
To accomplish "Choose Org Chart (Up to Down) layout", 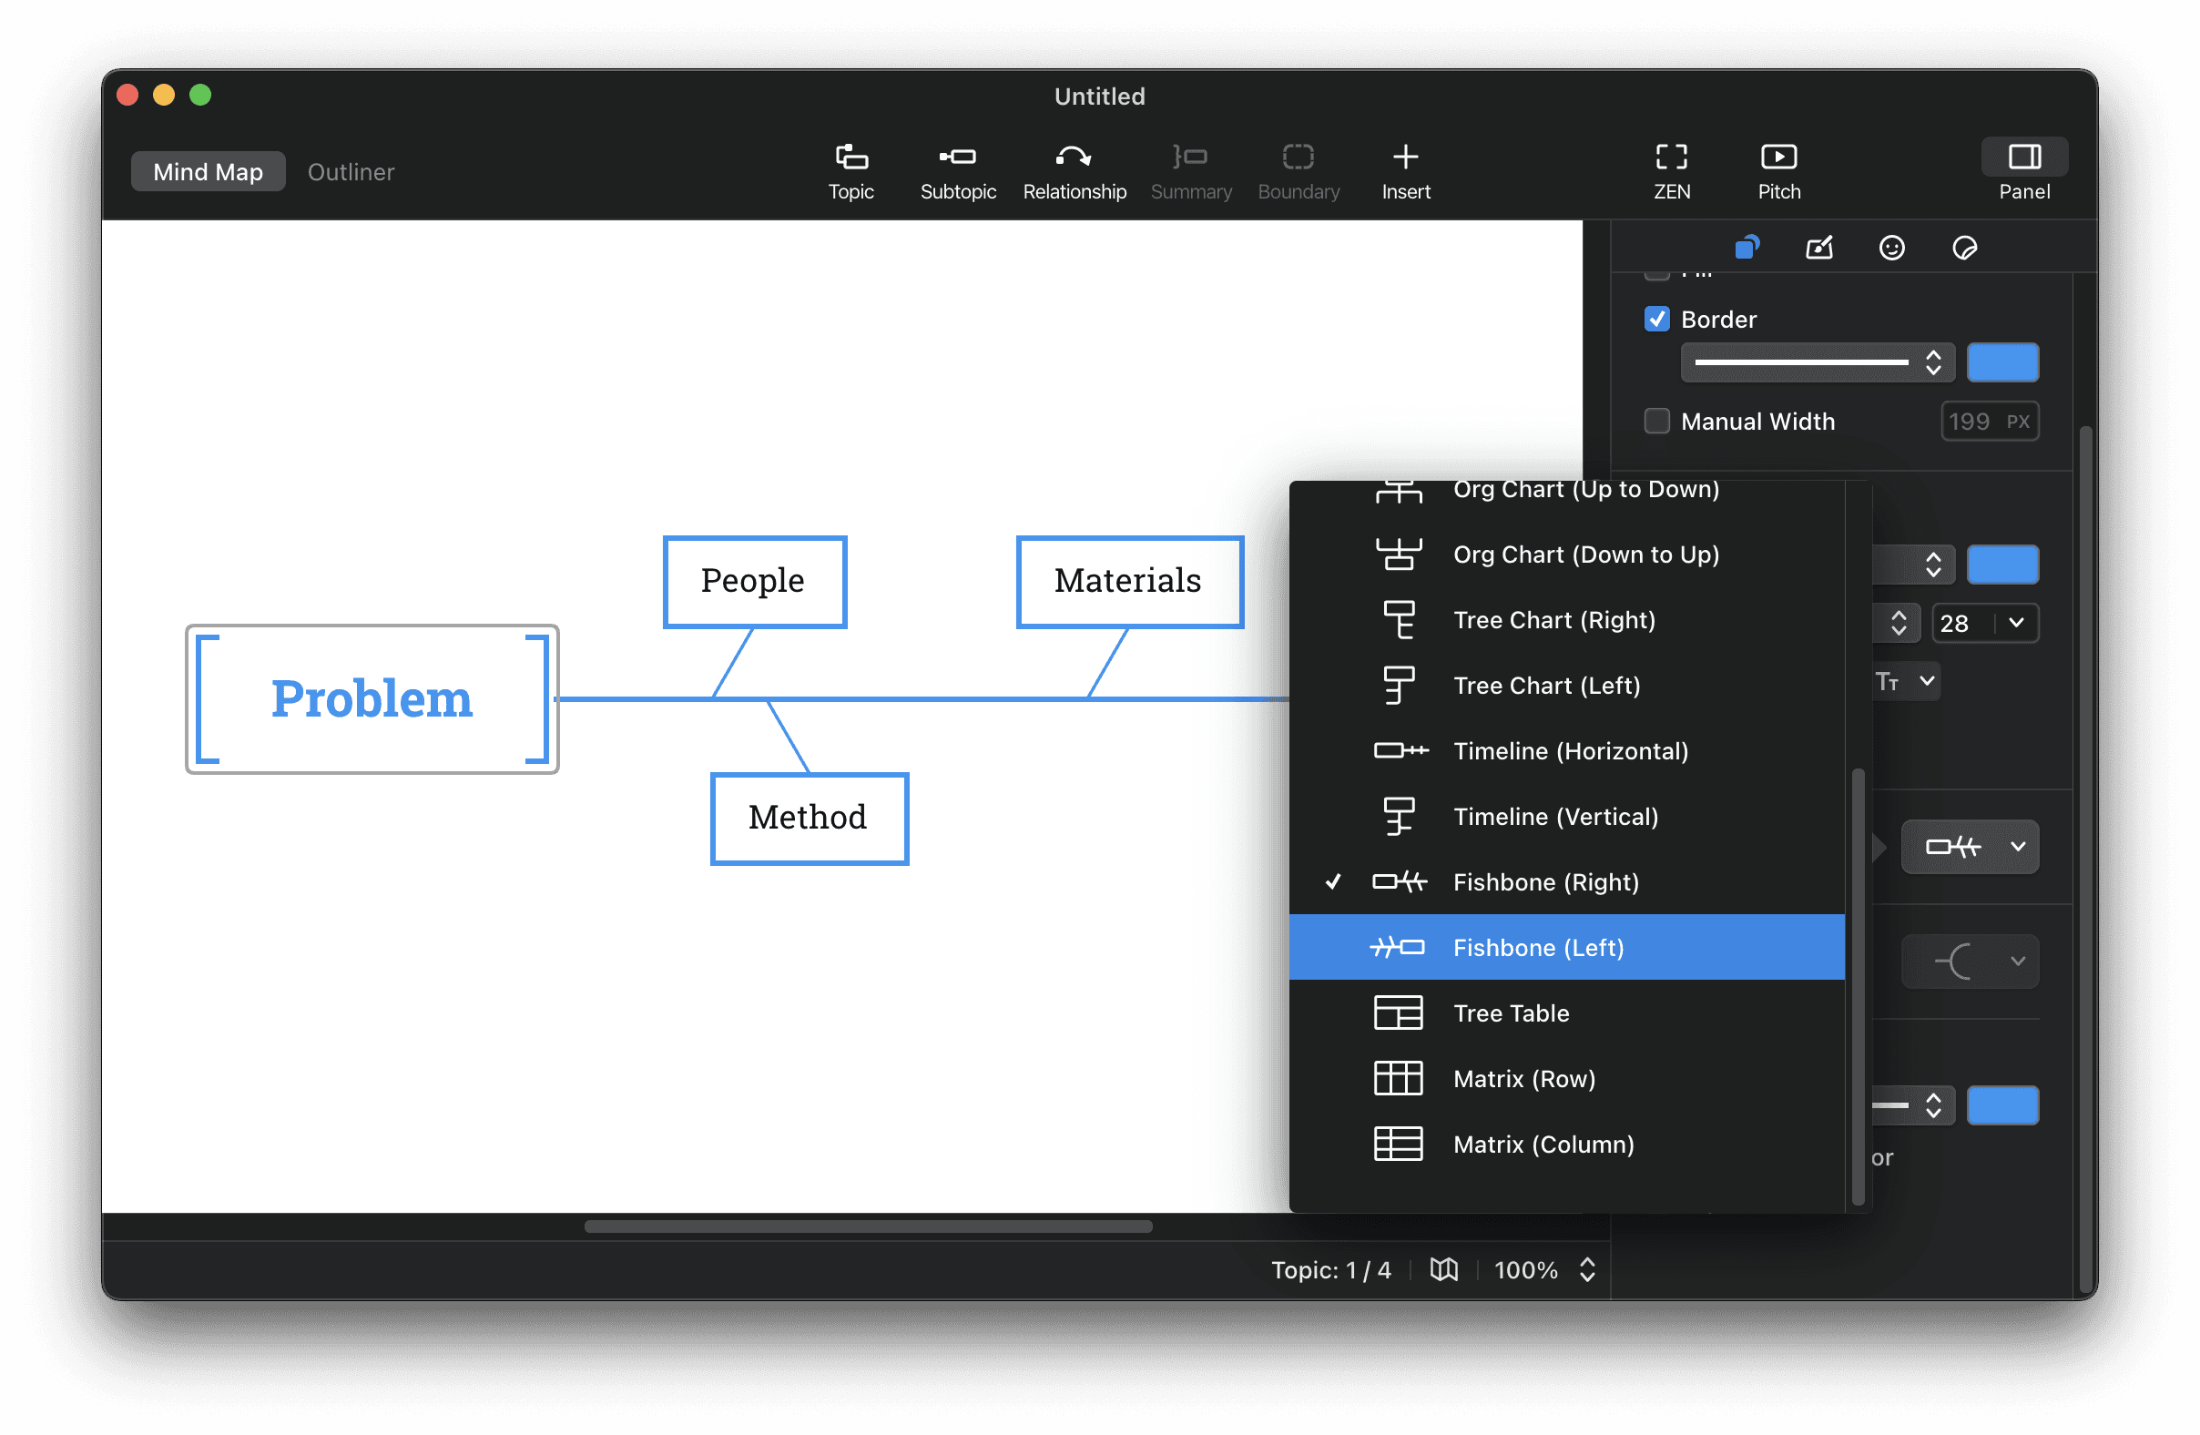I will 1567,490.
